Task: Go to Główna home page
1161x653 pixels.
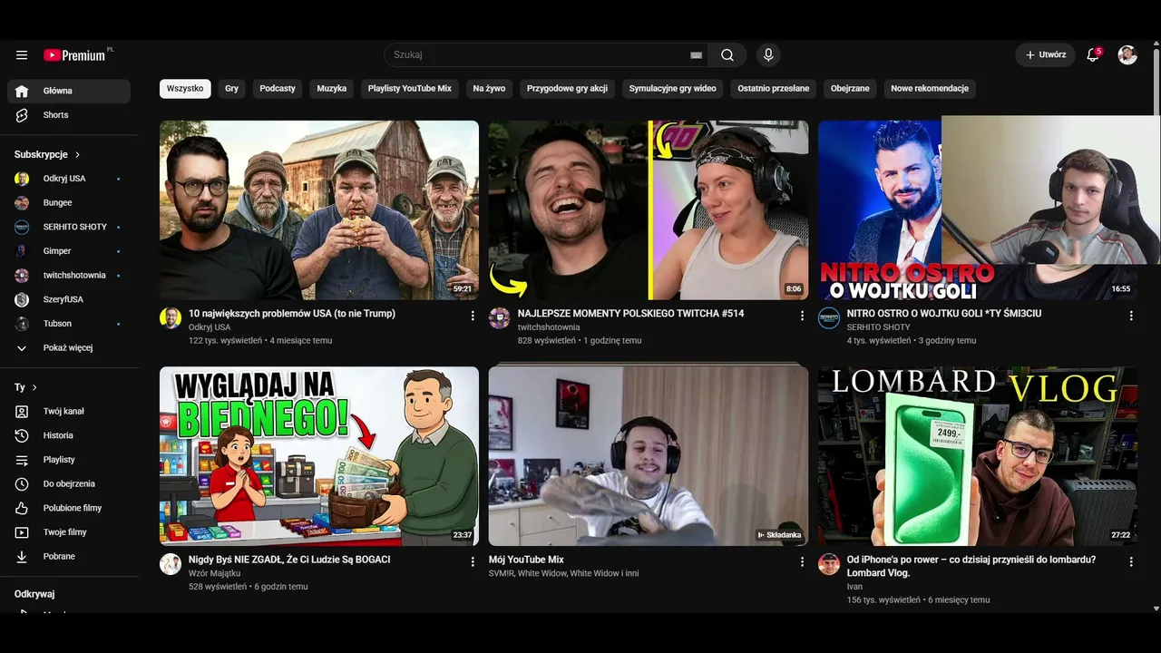Action: (69, 91)
